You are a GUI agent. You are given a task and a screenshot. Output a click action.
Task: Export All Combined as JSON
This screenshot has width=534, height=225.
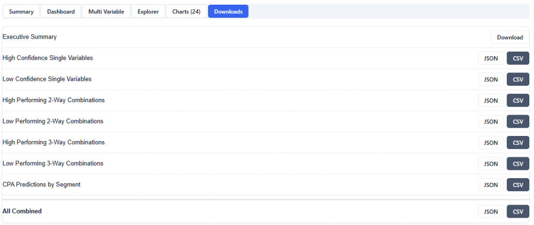491,211
